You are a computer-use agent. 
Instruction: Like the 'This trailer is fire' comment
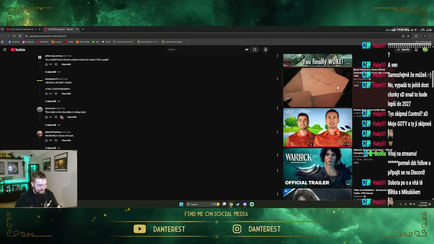coord(46,117)
